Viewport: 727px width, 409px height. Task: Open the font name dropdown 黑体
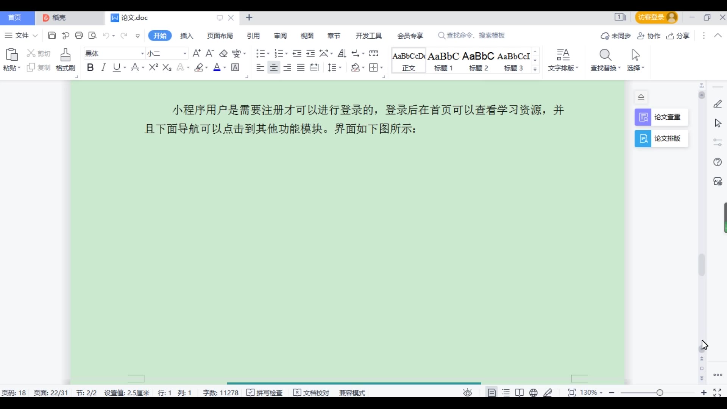coord(142,53)
